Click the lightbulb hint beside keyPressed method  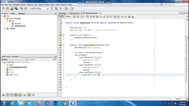(x=60, y=45)
